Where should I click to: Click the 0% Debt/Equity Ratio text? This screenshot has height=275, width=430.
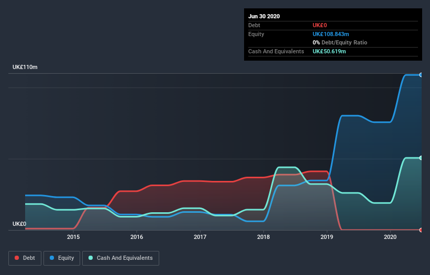(340, 42)
